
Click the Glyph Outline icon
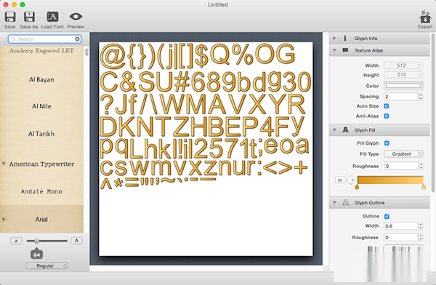(x=345, y=203)
